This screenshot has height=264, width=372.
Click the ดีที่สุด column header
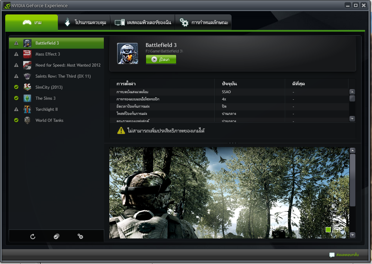(298, 84)
